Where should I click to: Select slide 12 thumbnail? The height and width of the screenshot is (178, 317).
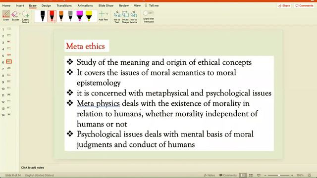click(x=9, y=101)
